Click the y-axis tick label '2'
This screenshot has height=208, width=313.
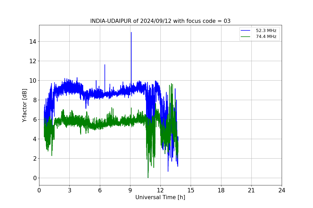click(x=35, y=159)
